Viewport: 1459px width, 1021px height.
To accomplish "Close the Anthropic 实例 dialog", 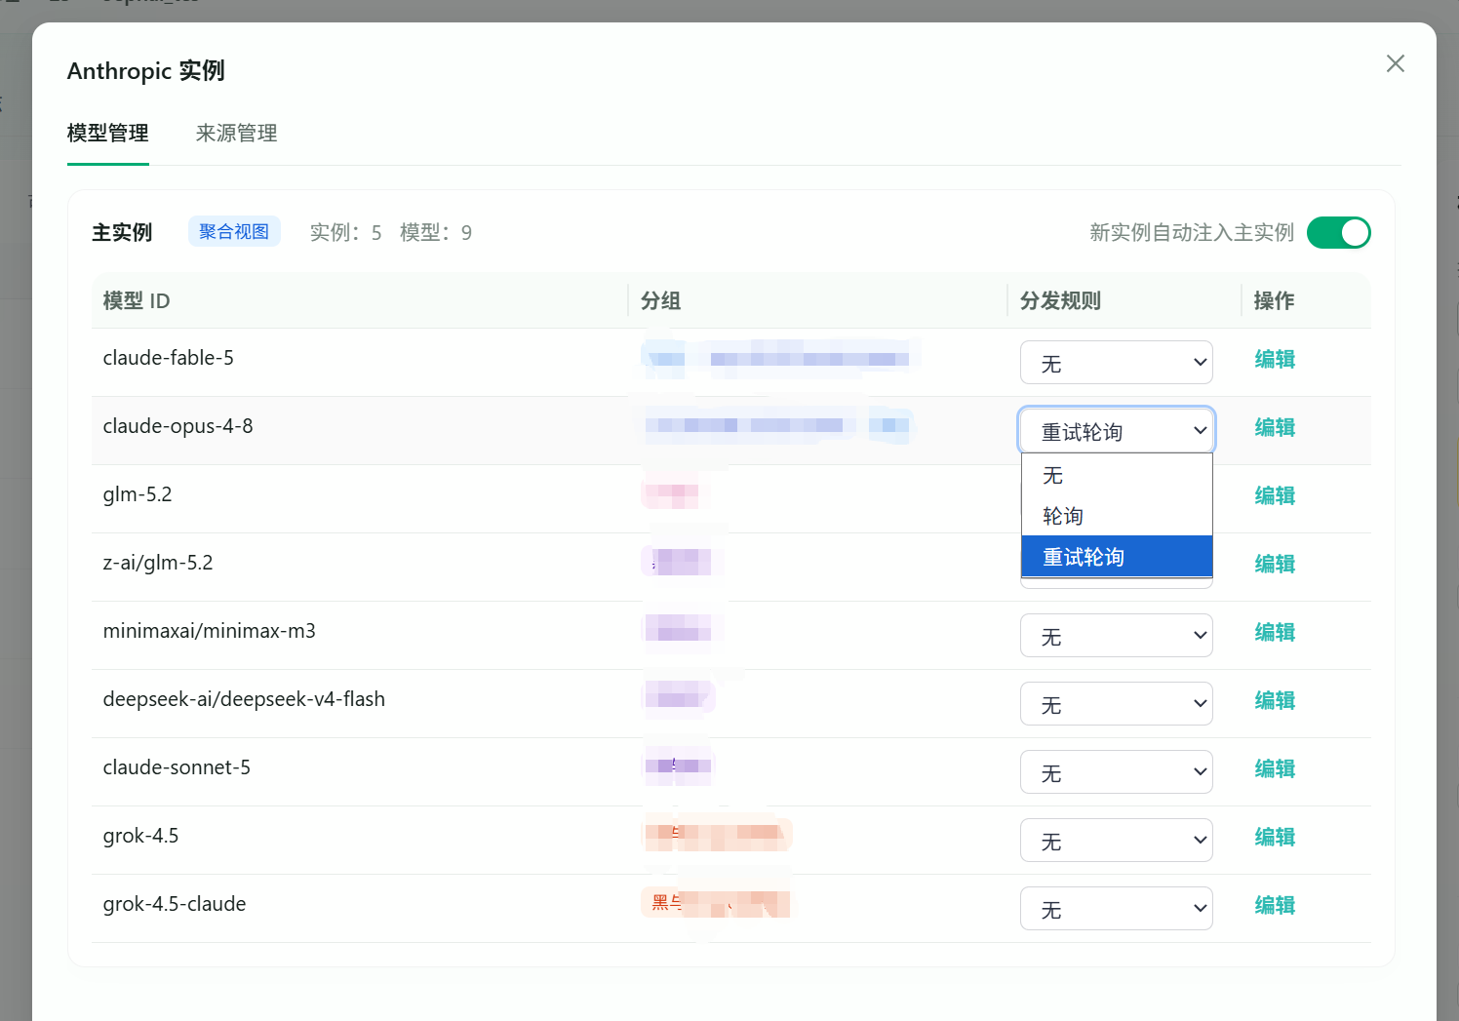I will tap(1396, 63).
